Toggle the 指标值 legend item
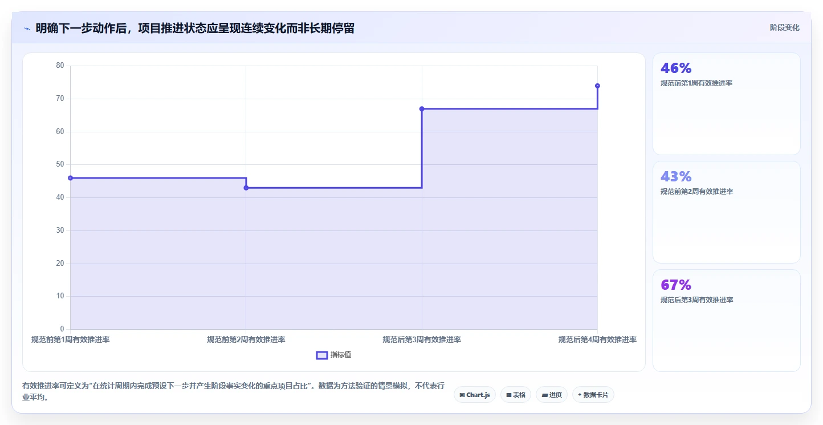Image resolution: width=823 pixels, height=425 pixels. point(333,355)
